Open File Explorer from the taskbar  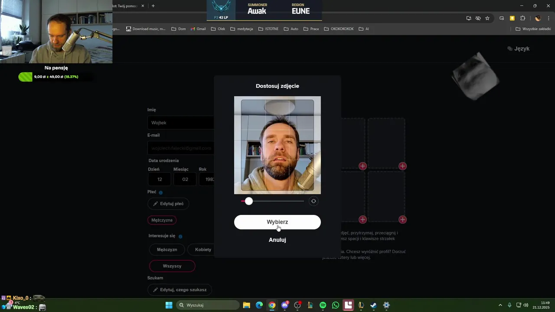click(246, 305)
